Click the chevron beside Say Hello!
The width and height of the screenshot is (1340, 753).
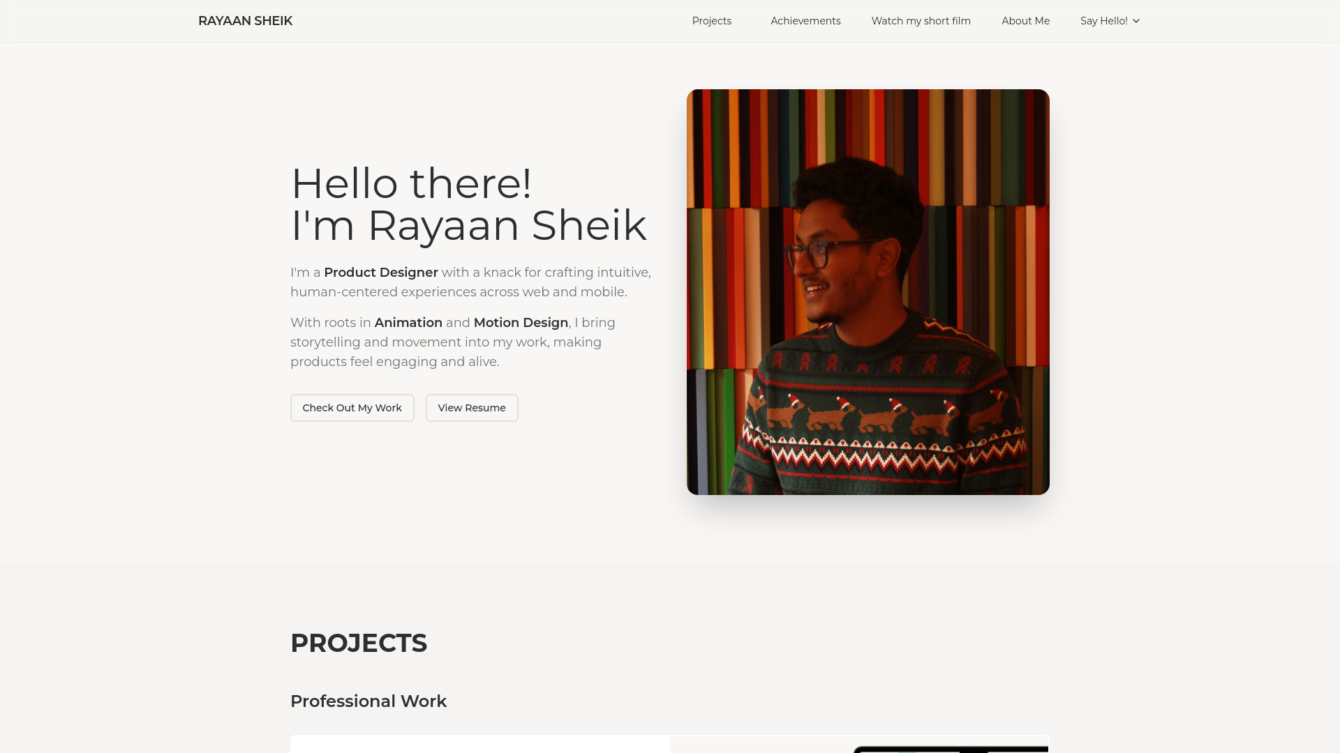(1136, 21)
